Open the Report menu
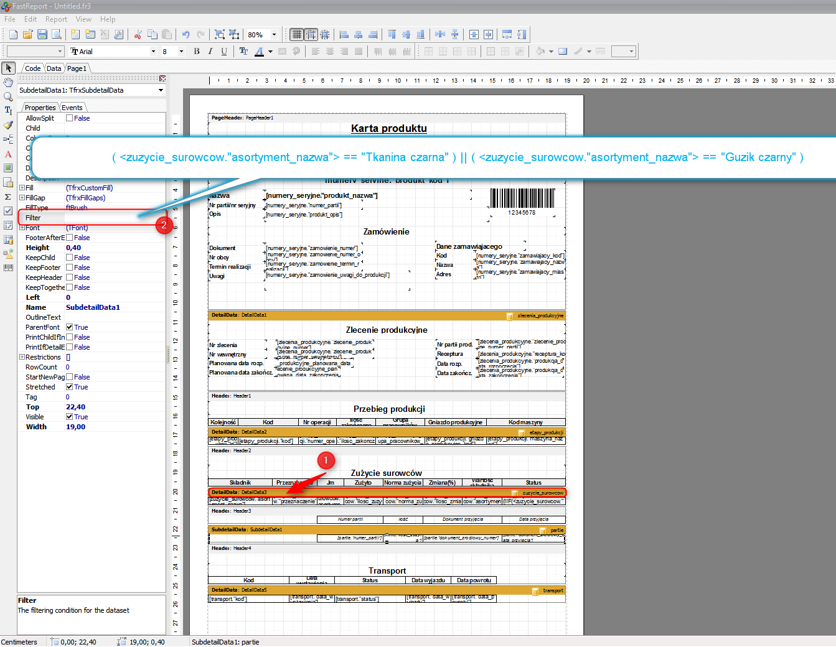The height and width of the screenshot is (647, 836). click(x=56, y=19)
